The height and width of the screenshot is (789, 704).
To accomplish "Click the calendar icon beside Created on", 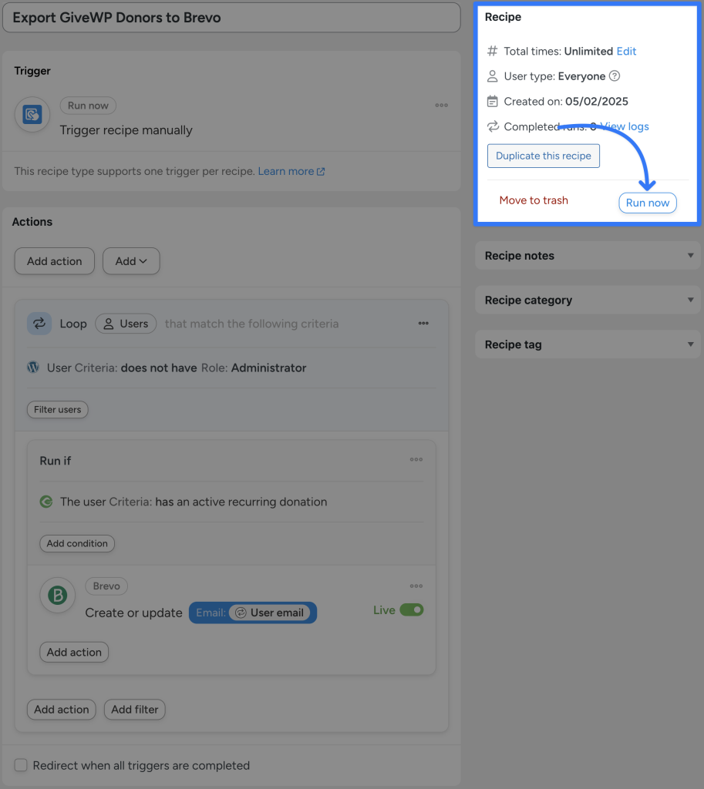I will (x=491, y=101).
